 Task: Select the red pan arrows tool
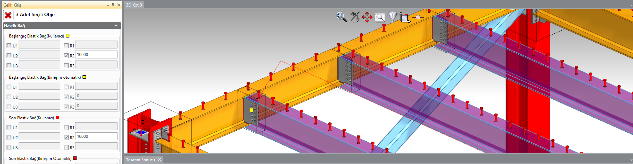tap(367, 17)
